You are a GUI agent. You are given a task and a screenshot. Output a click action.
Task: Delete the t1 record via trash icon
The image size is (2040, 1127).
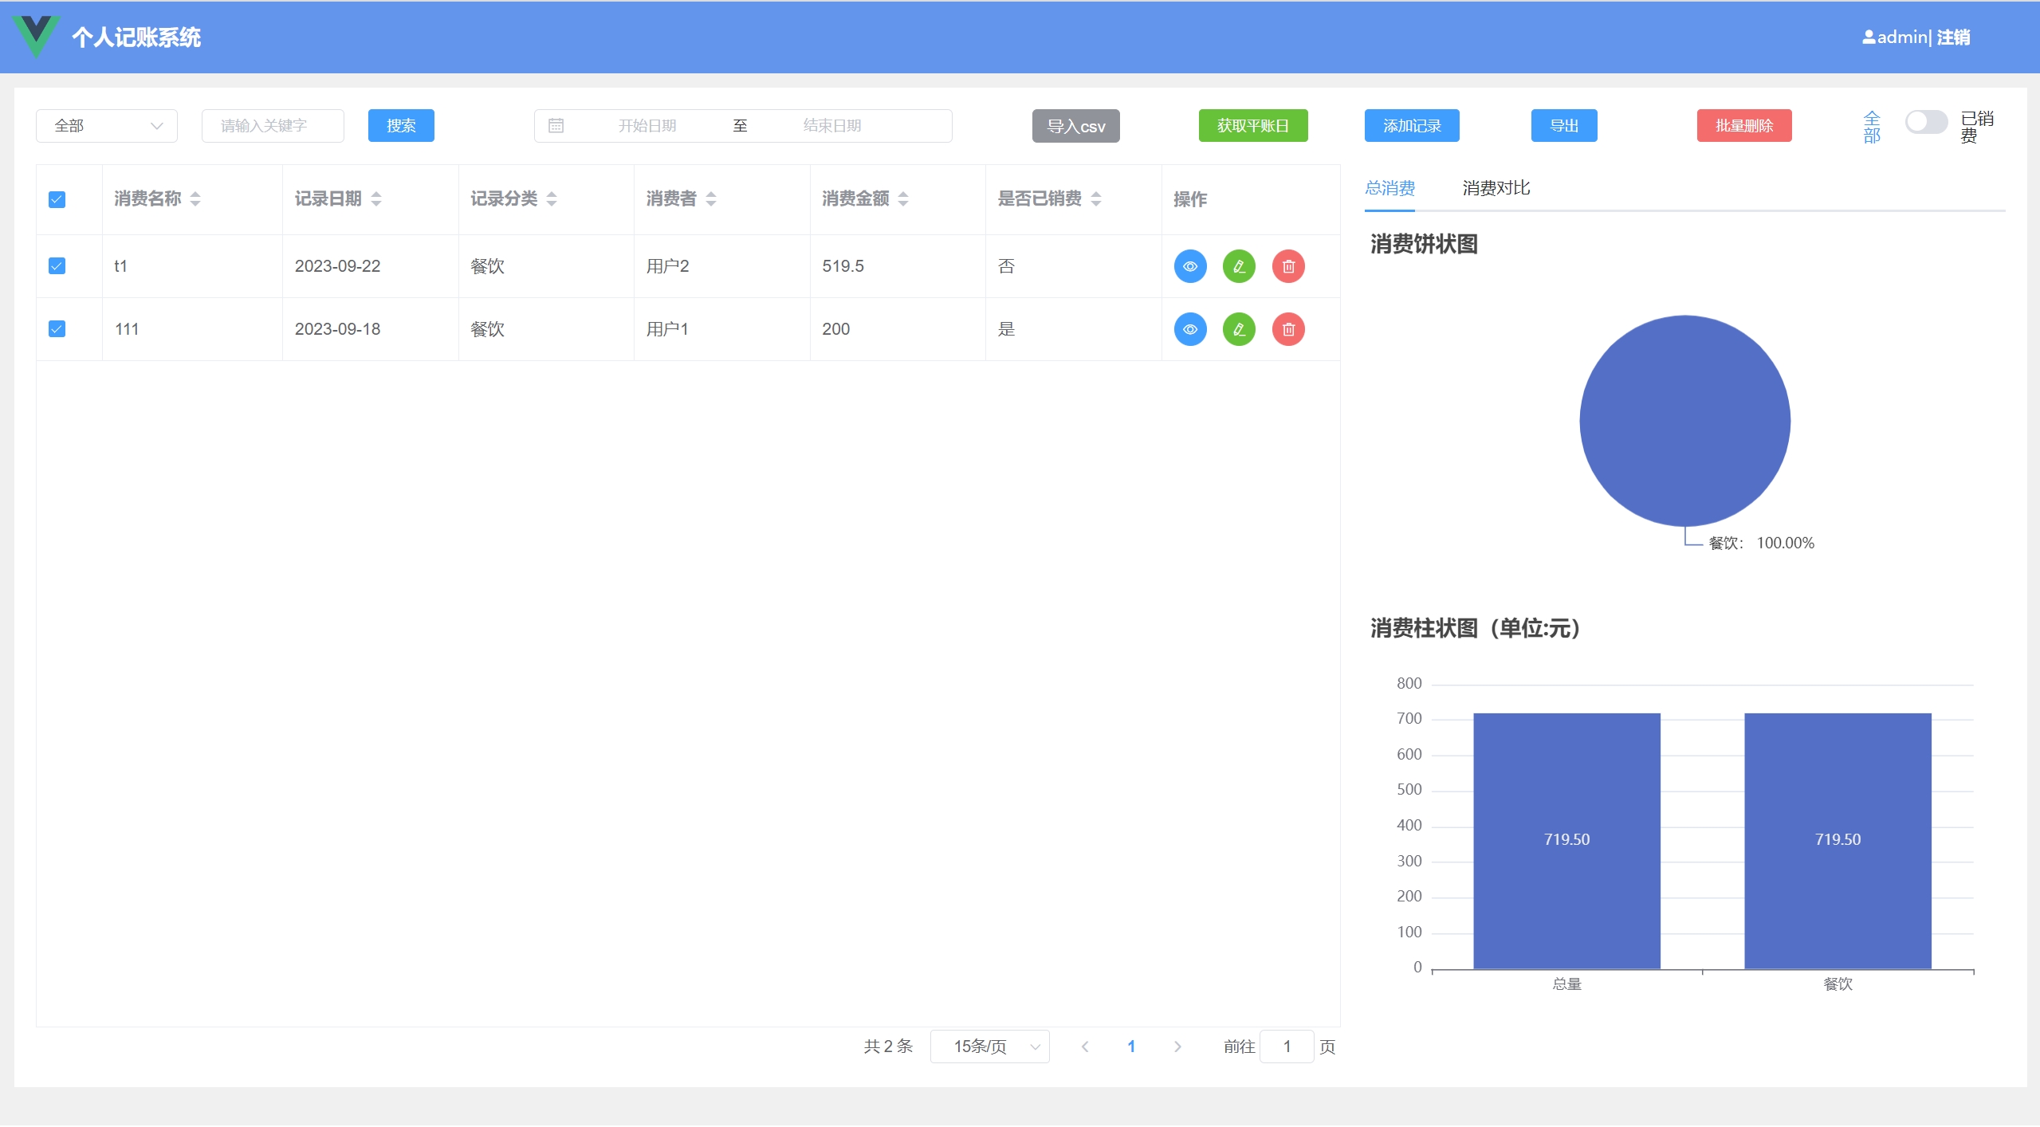point(1288,266)
